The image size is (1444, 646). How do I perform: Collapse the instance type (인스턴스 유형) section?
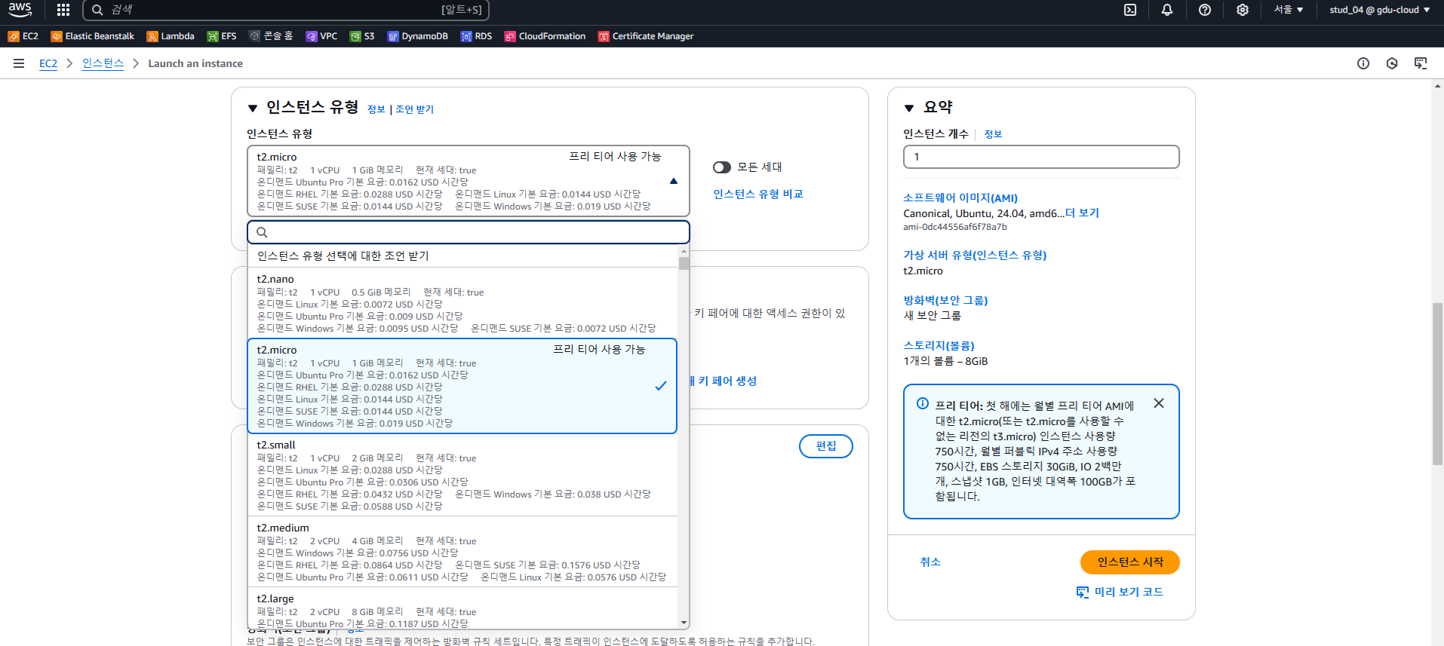click(x=253, y=109)
